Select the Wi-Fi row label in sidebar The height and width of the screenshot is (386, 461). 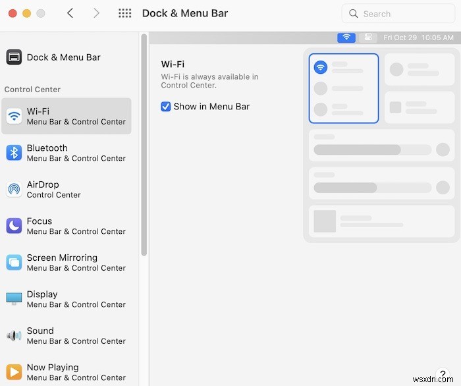tap(66, 116)
